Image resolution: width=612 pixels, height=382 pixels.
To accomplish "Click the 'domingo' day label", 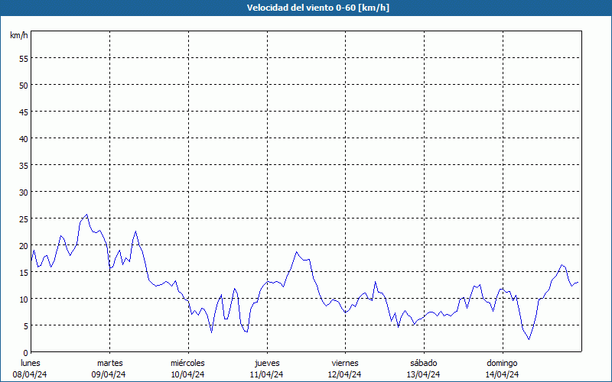I will [x=502, y=363].
